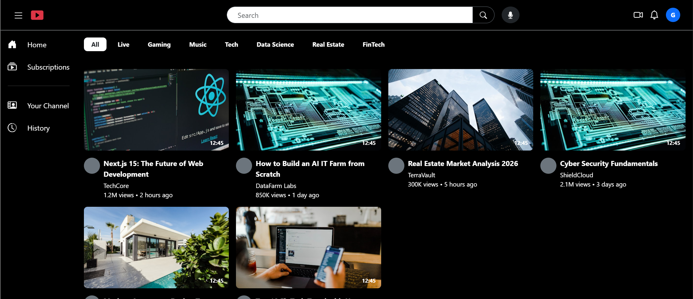
Task: Open the hamburger menu icon
Action: pos(18,15)
